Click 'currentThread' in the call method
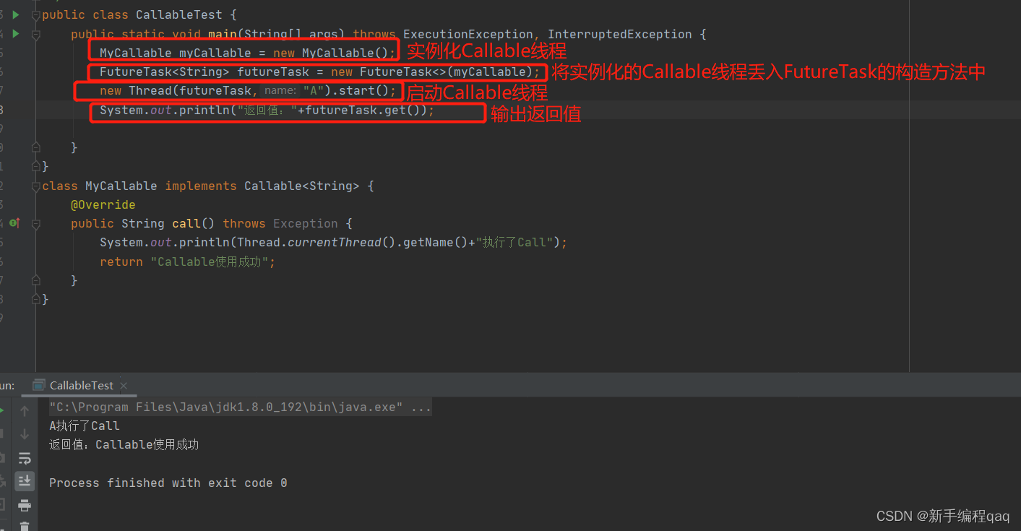The width and height of the screenshot is (1021, 531). coord(335,242)
